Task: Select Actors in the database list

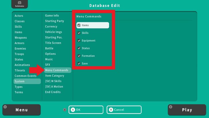Action: [19, 16]
